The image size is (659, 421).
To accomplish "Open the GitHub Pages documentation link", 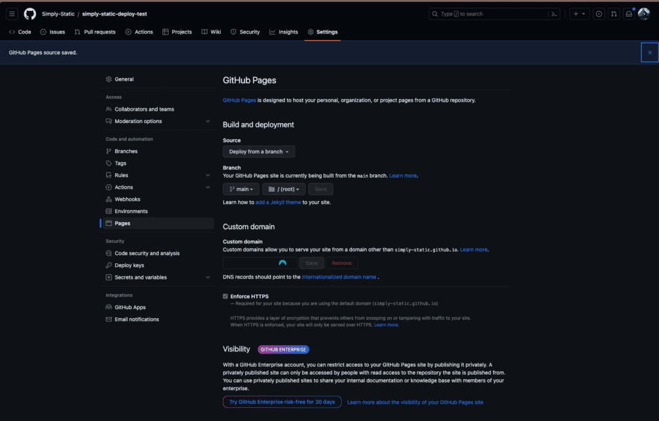I will (x=239, y=100).
